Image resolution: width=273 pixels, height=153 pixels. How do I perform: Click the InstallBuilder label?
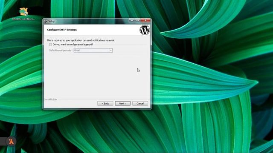[x=51, y=99]
